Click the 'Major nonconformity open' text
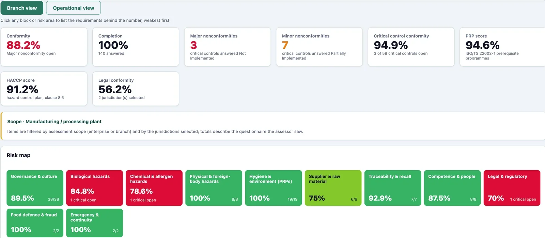Image resolution: width=545 pixels, height=238 pixels. point(31,53)
